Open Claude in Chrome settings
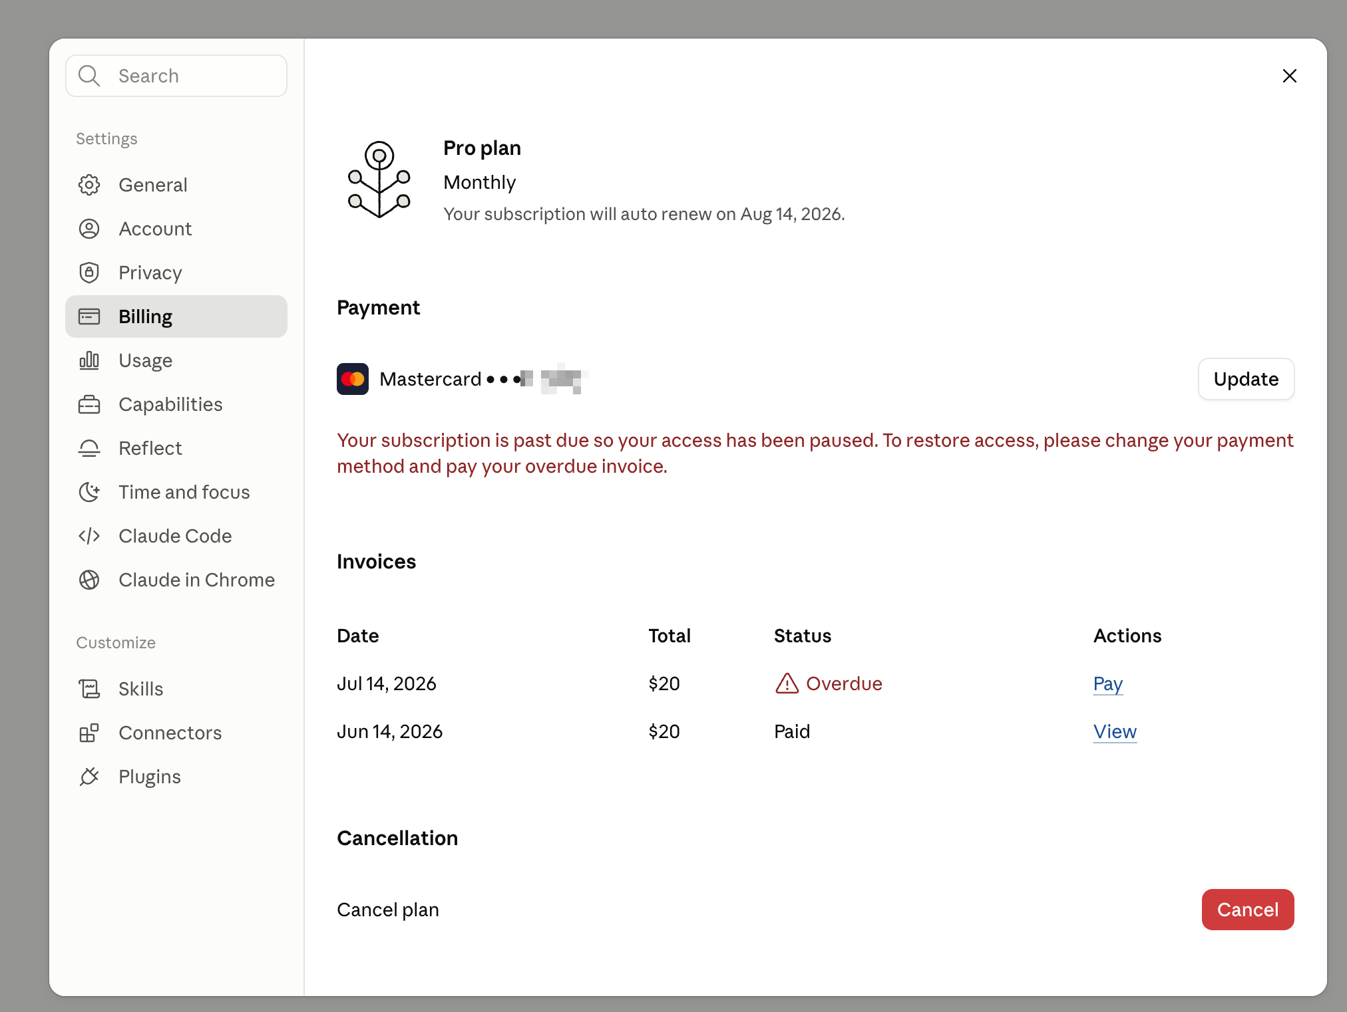This screenshot has width=1347, height=1012. tap(176, 580)
